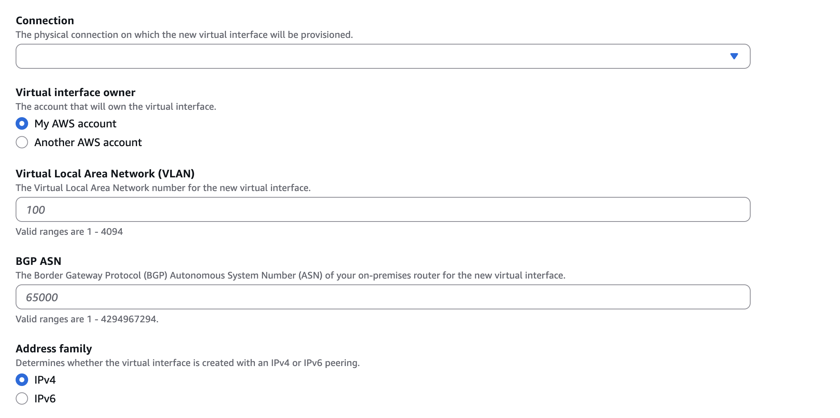This screenshot has width=840, height=418.
Task: Click the Virtual Local Area Network heading
Action: pyautogui.click(x=105, y=174)
